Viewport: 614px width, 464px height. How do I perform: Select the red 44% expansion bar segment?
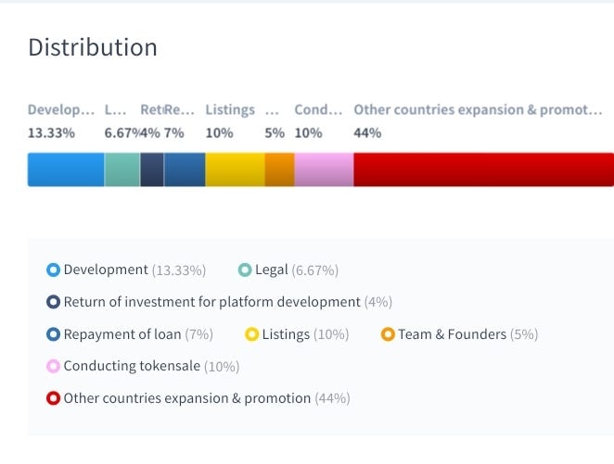(x=482, y=169)
